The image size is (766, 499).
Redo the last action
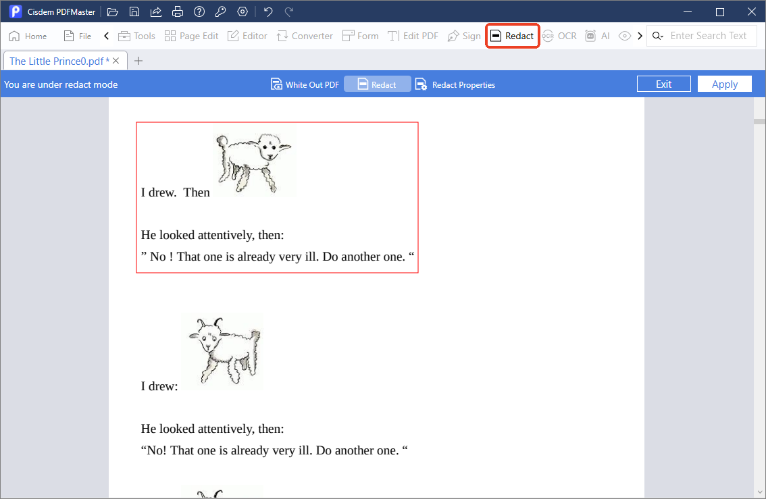[289, 11]
